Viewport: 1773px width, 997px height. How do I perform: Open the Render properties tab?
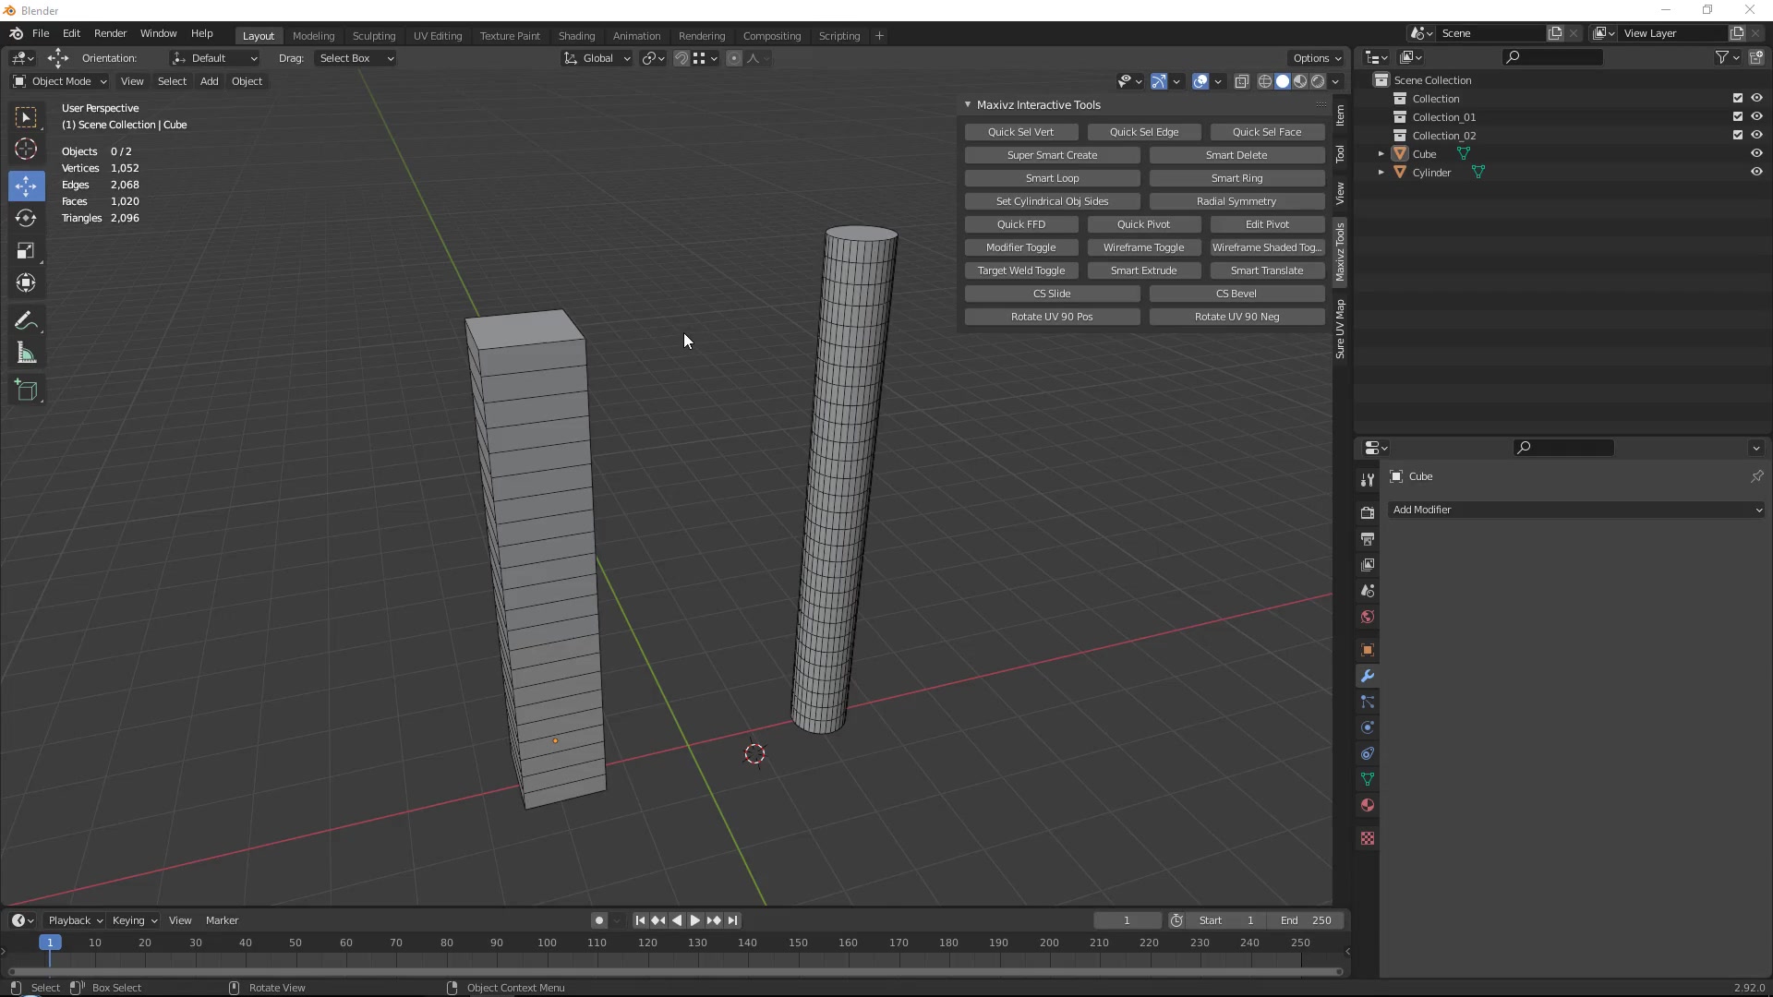[x=1368, y=512]
